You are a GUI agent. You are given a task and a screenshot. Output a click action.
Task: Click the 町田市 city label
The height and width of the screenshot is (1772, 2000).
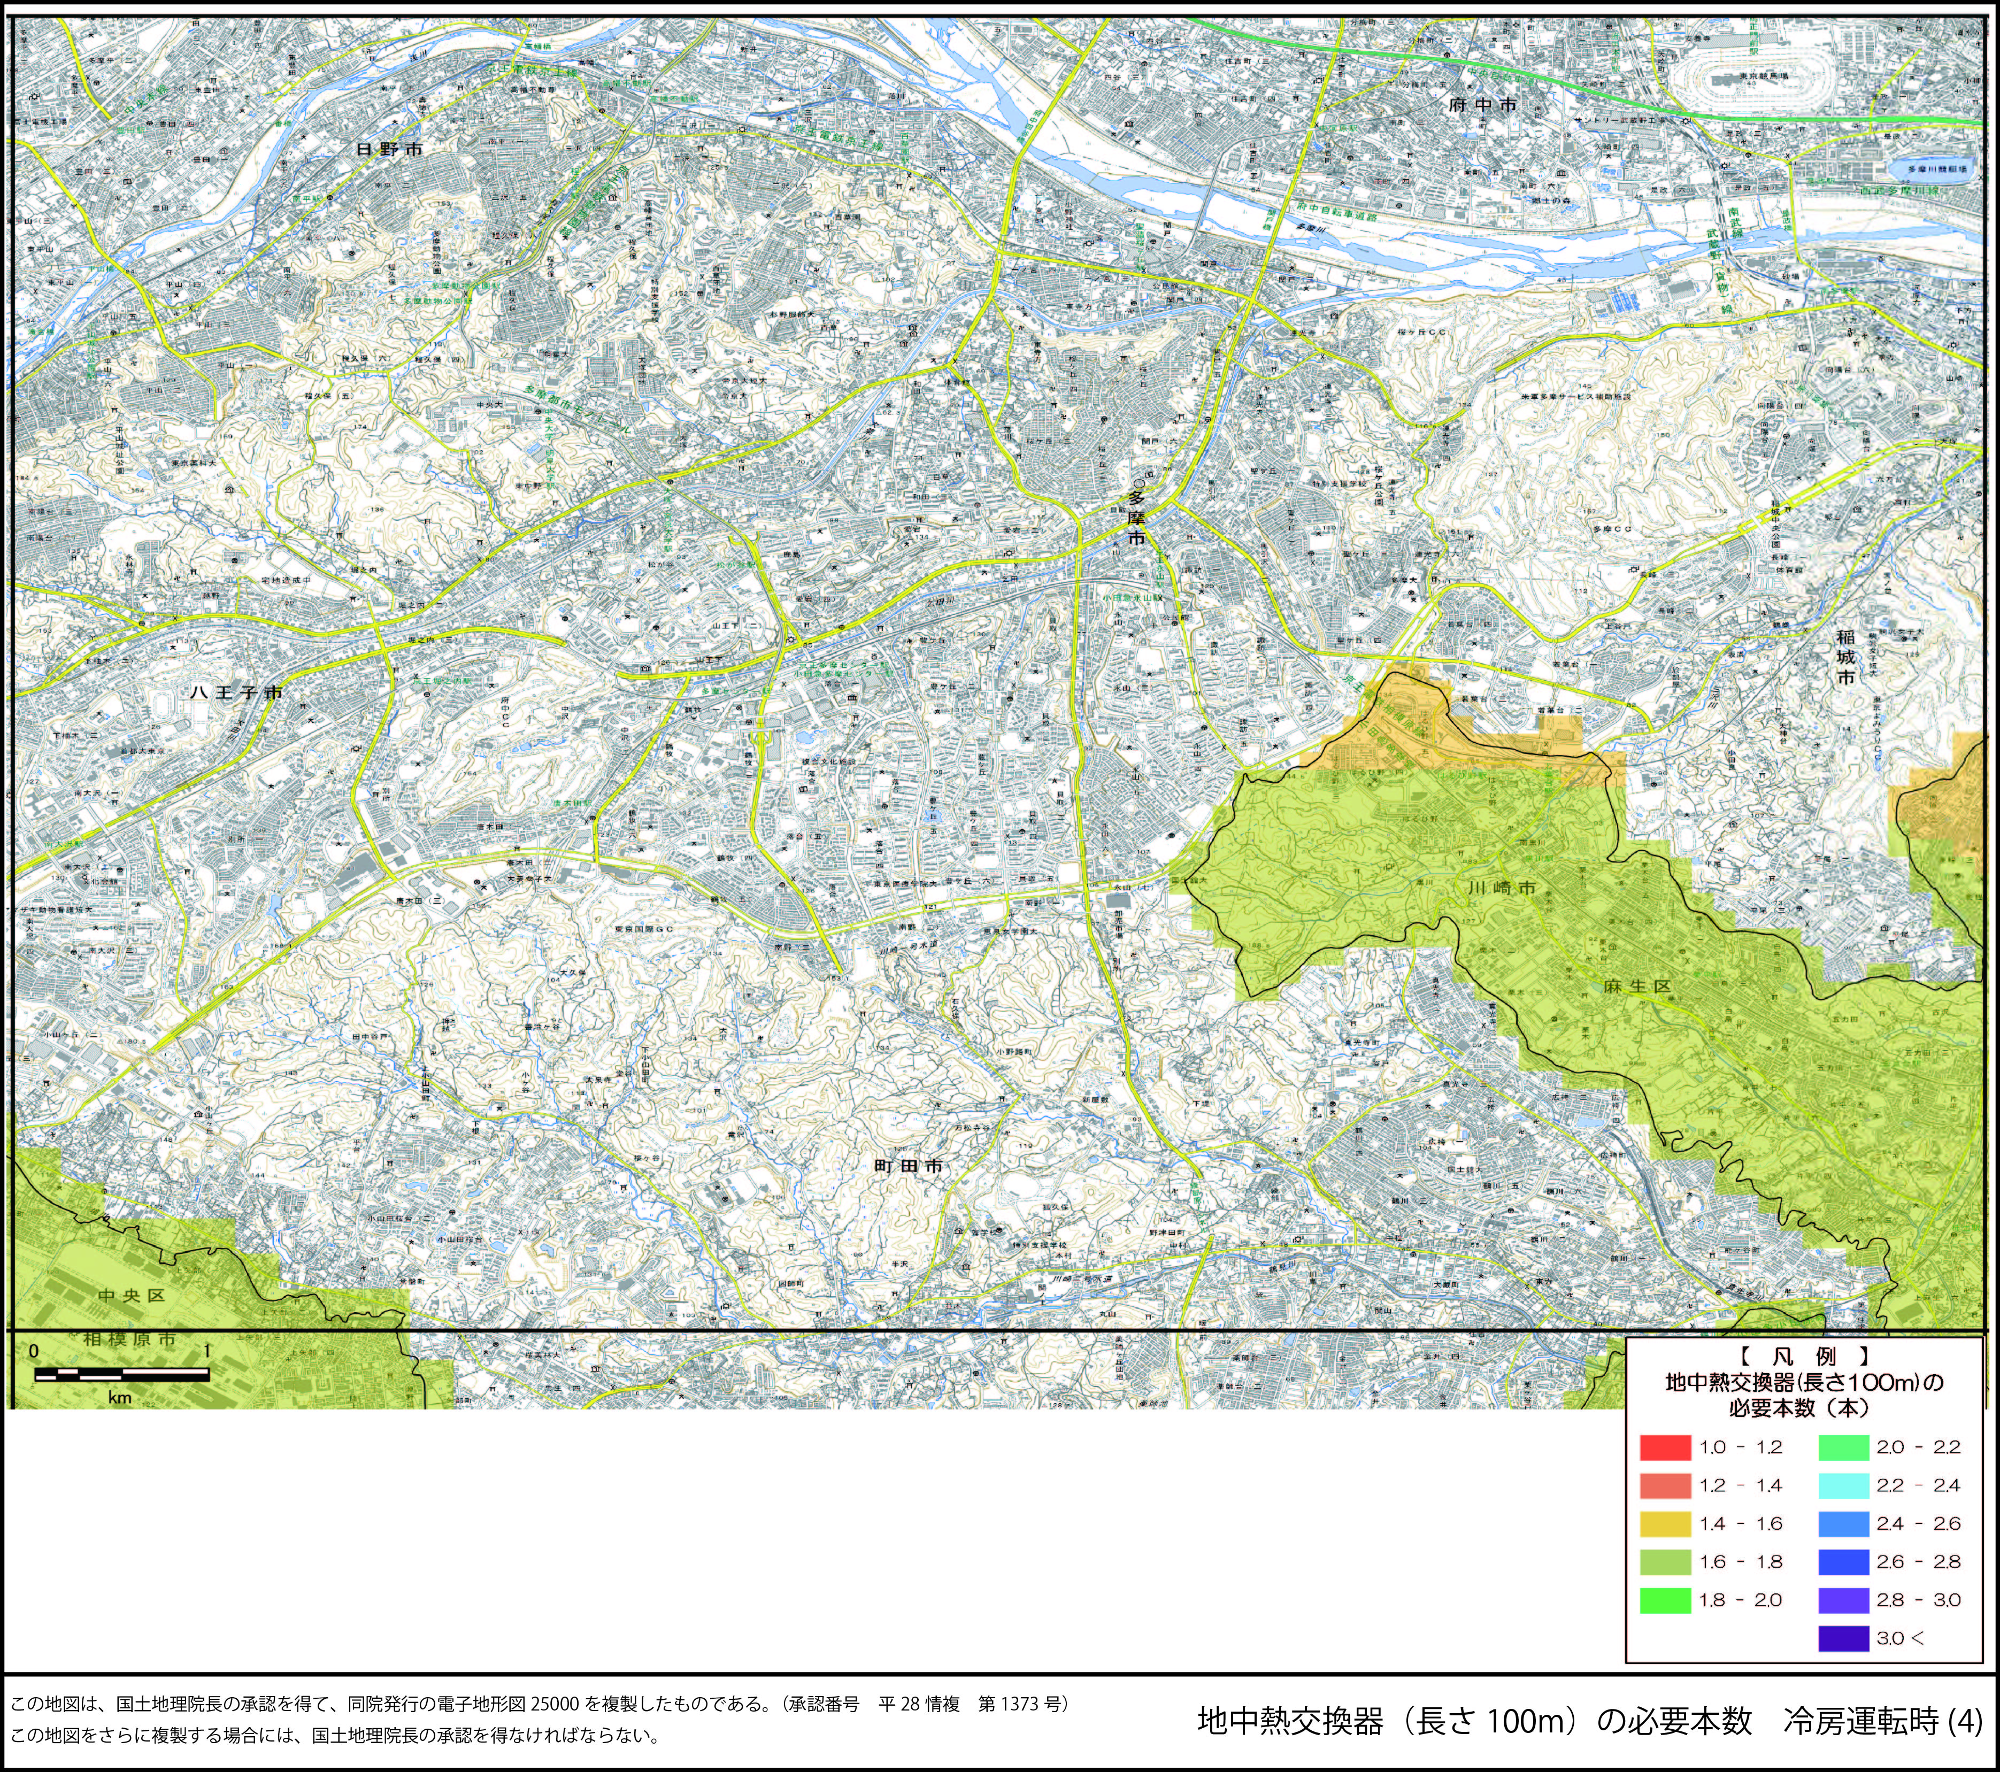point(909,1166)
